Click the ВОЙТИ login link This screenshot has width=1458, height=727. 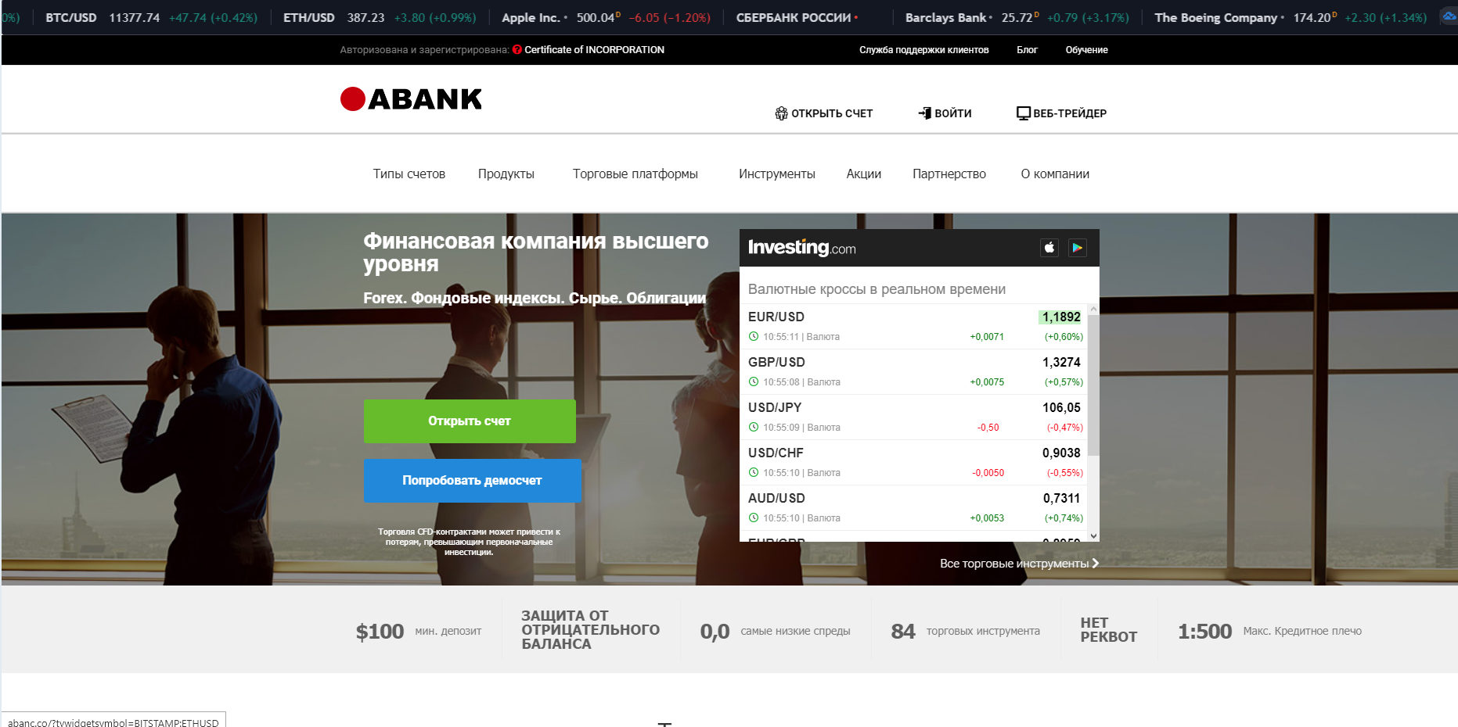(945, 113)
